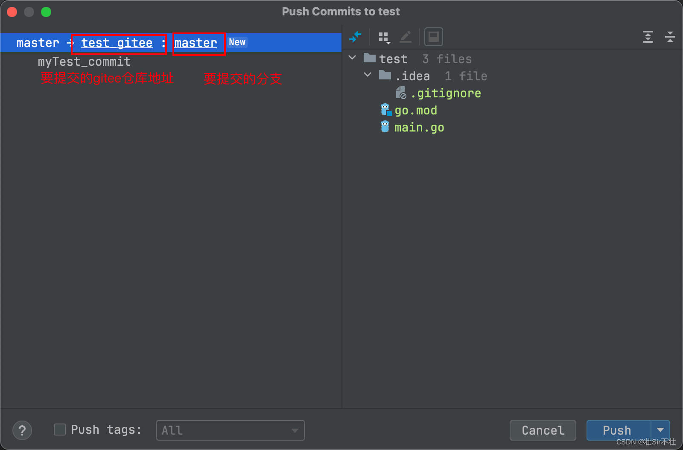The height and width of the screenshot is (450, 683).
Task: Open help via the question mark icon
Action: pos(22,430)
